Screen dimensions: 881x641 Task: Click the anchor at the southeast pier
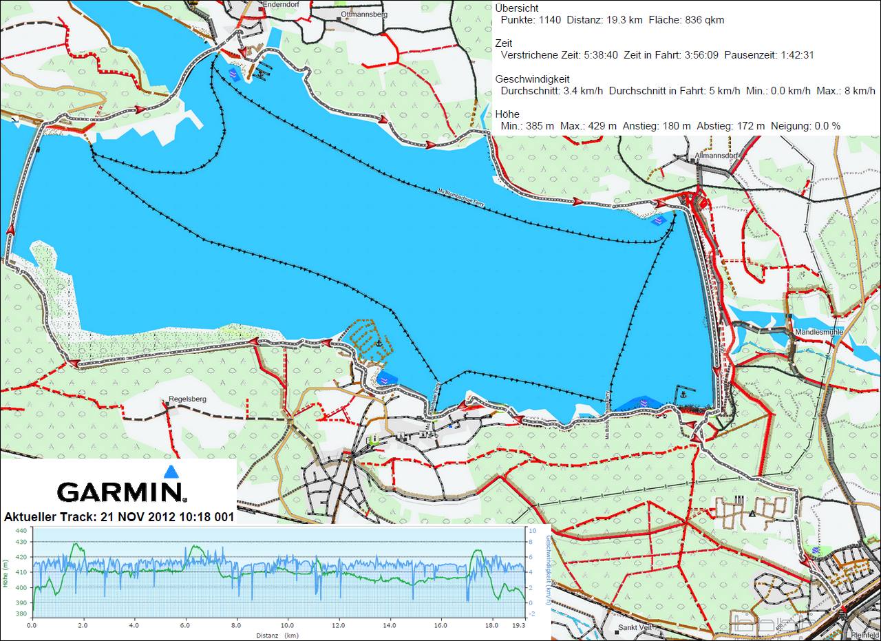click(683, 395)
